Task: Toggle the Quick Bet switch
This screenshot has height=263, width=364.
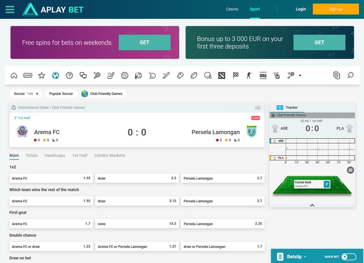Action: click(348, 257)
